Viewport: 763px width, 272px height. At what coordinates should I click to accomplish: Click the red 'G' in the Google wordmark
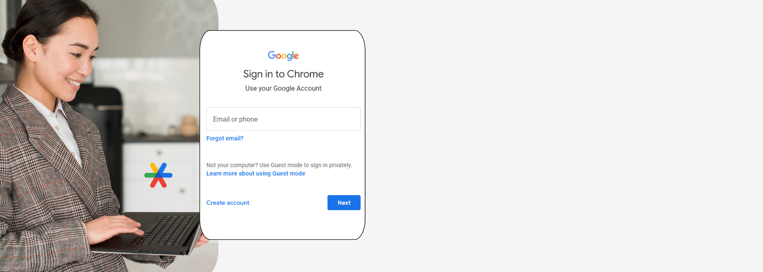[x=278, y=56]
